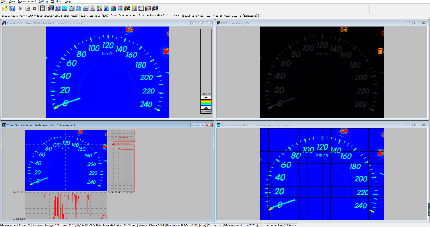Click the chromaticity diagram toolbar icon
The height and width of the screenshot is (227, 430).
(99, 8)
